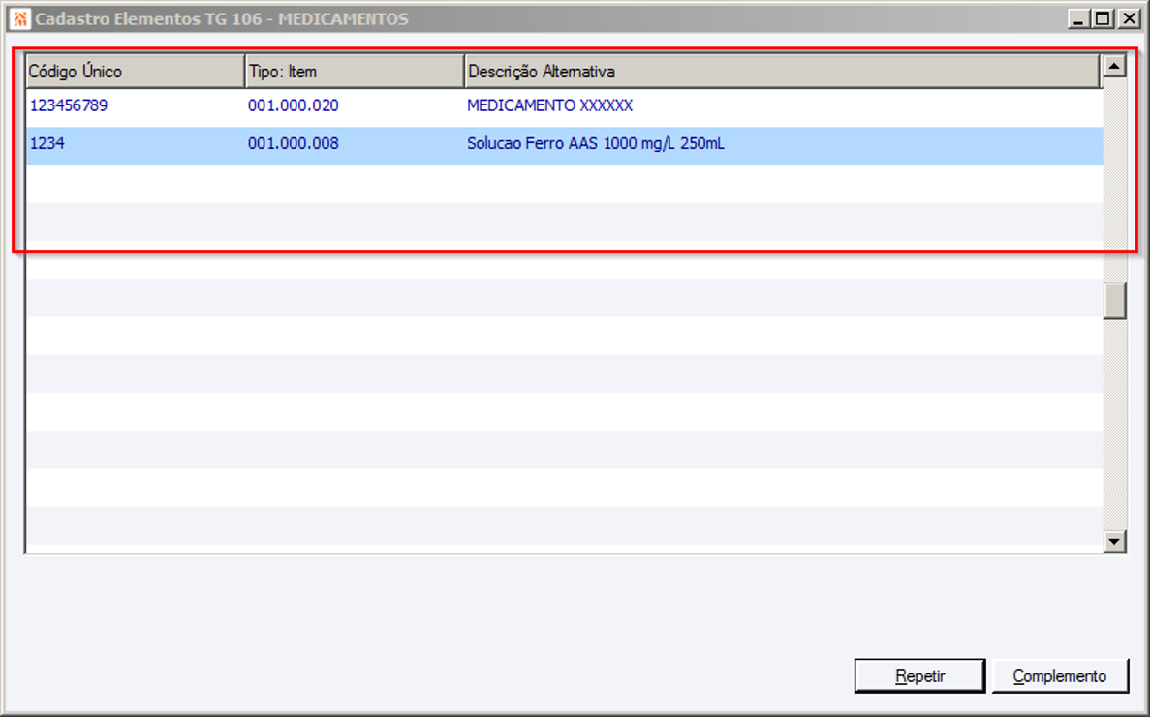Click the Complemento button
The height and width of the screenshot is (718, 1151).
[x=1059, y=676]
